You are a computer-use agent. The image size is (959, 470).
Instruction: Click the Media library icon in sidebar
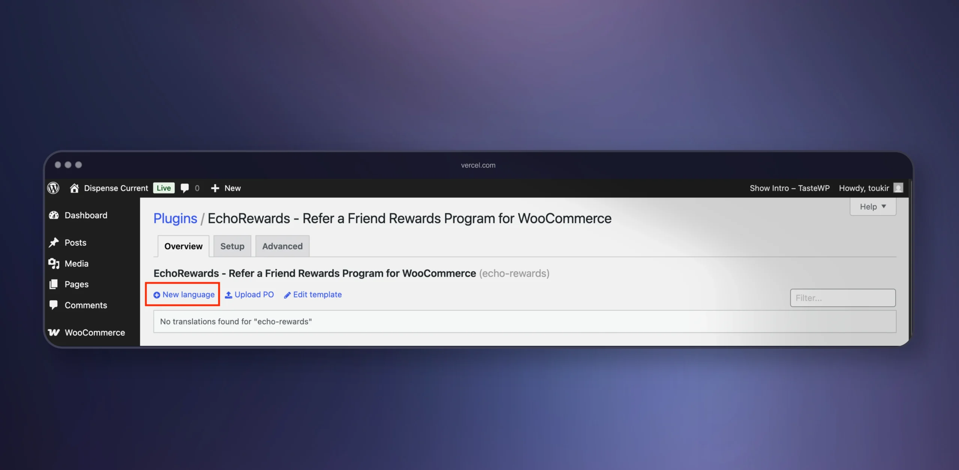[54, 263]
